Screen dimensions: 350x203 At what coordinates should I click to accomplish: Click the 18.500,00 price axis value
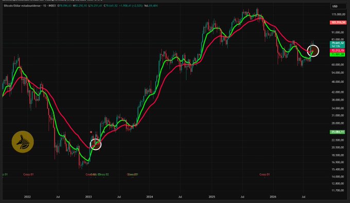(x=338, y=155)
